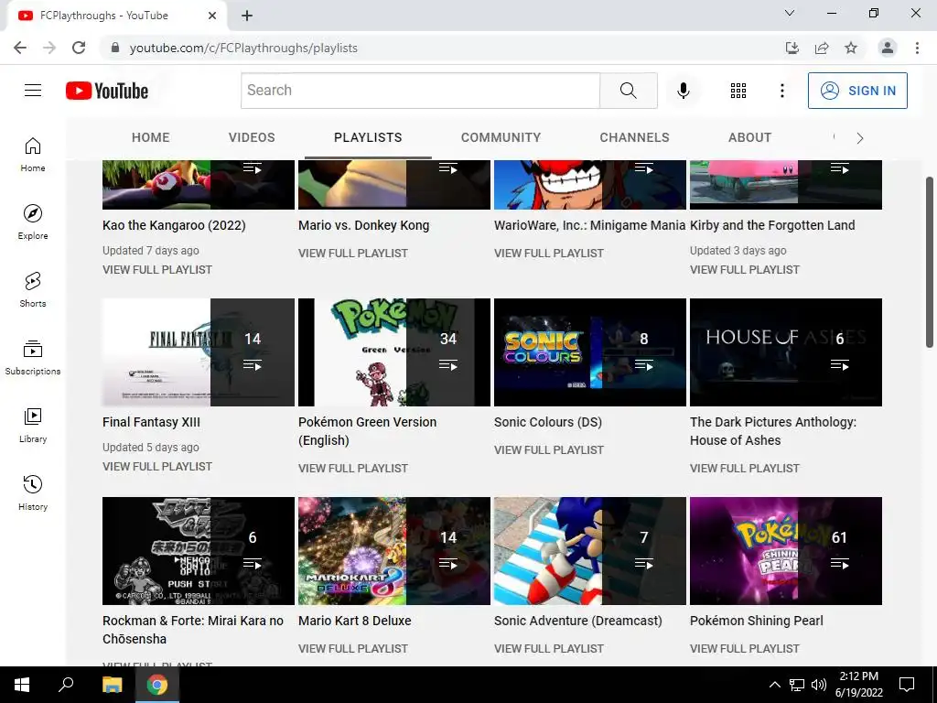Open Sonic Colours playlist thumbnail

[590, 352]
